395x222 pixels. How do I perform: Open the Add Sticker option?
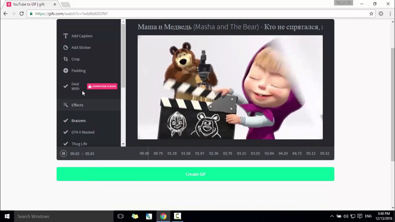click(81, 47)
